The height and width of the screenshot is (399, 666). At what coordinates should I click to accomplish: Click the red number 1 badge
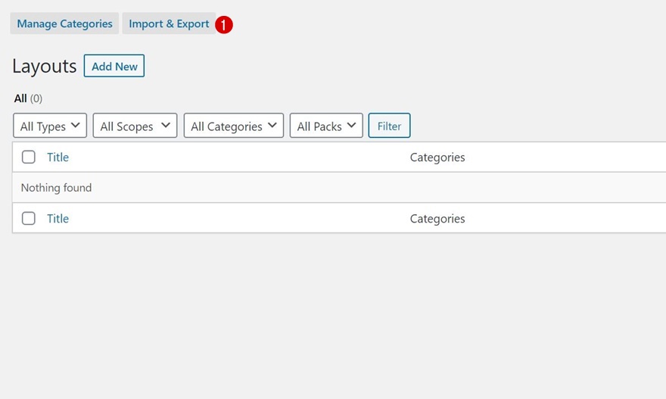(x=224, y=25)
